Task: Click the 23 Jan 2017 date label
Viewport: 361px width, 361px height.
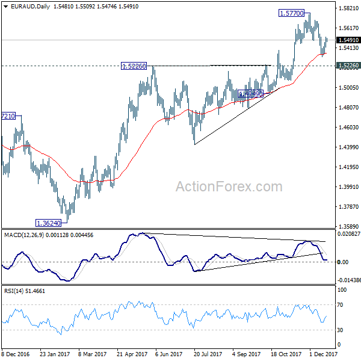Action: (x=55, y=354)
